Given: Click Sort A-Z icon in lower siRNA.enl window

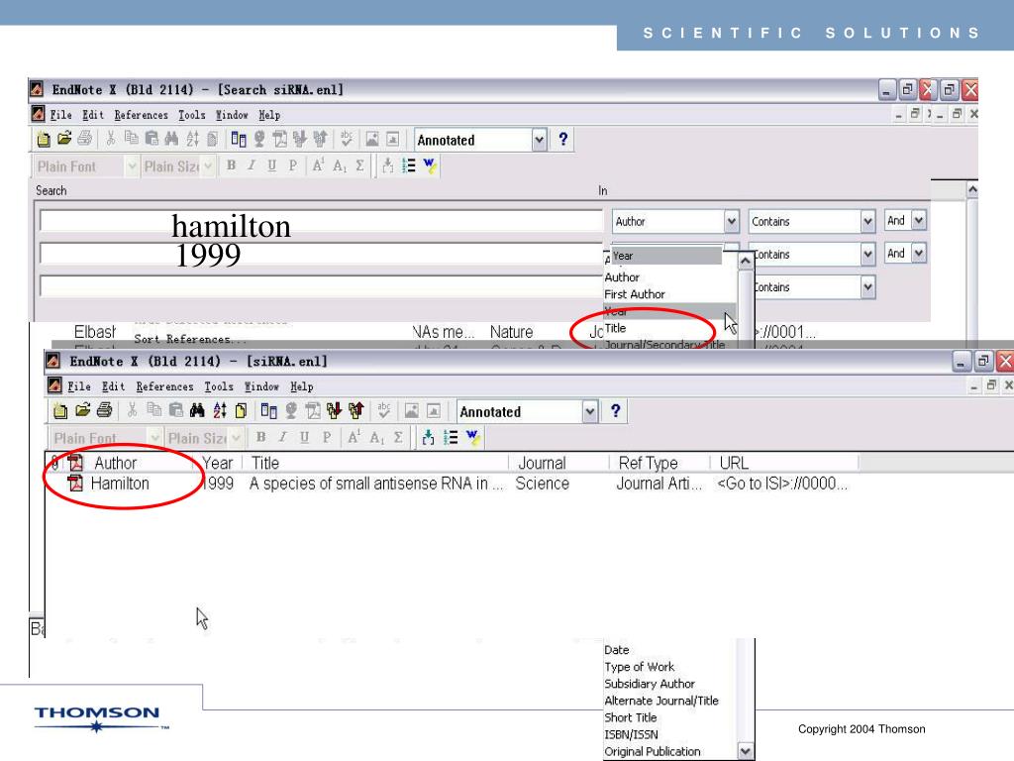Looking at the screenshot, I should [220, 410].
